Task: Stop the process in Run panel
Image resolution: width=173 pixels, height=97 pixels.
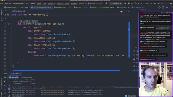Action: pyautogui.click(x=5, y=85)
